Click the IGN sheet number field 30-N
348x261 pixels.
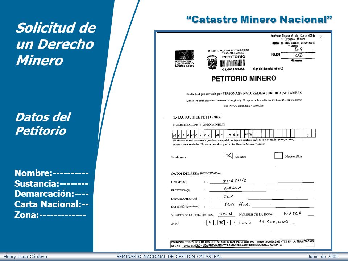226,214
